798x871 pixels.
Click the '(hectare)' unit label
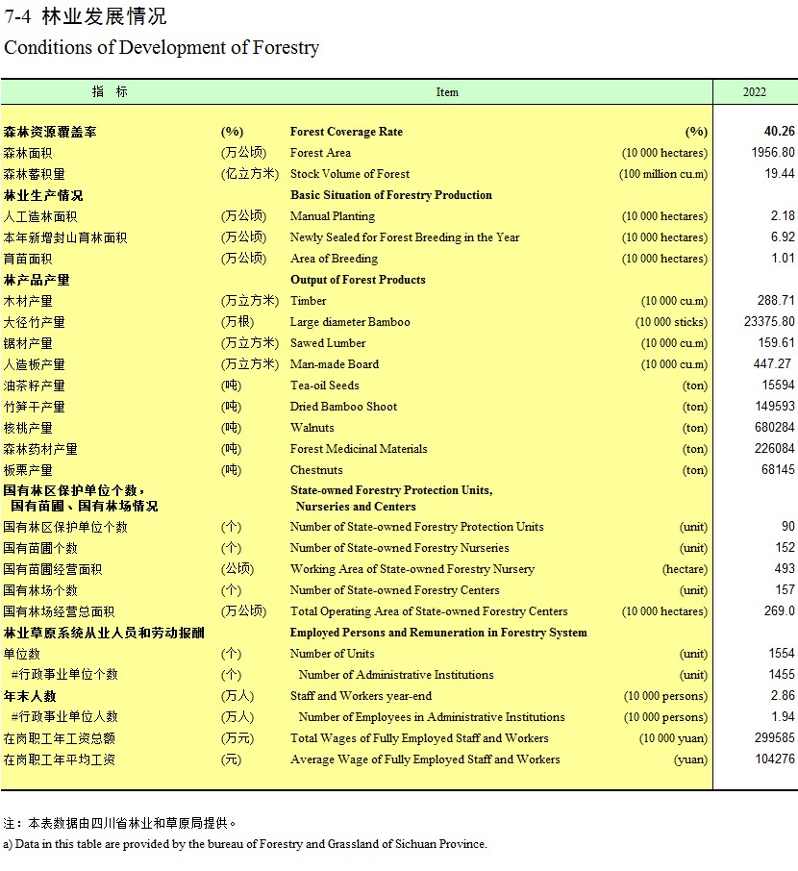pos(686,569)
